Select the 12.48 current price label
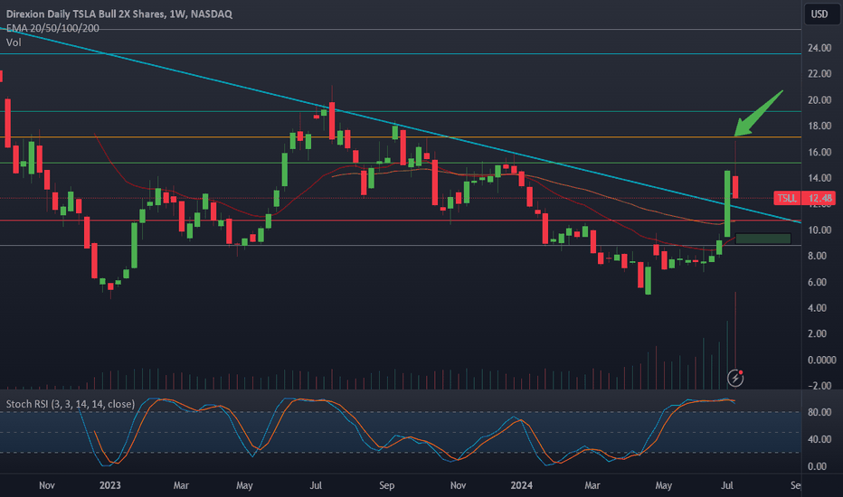The image size is (843, 497). (x=819, y=198)
